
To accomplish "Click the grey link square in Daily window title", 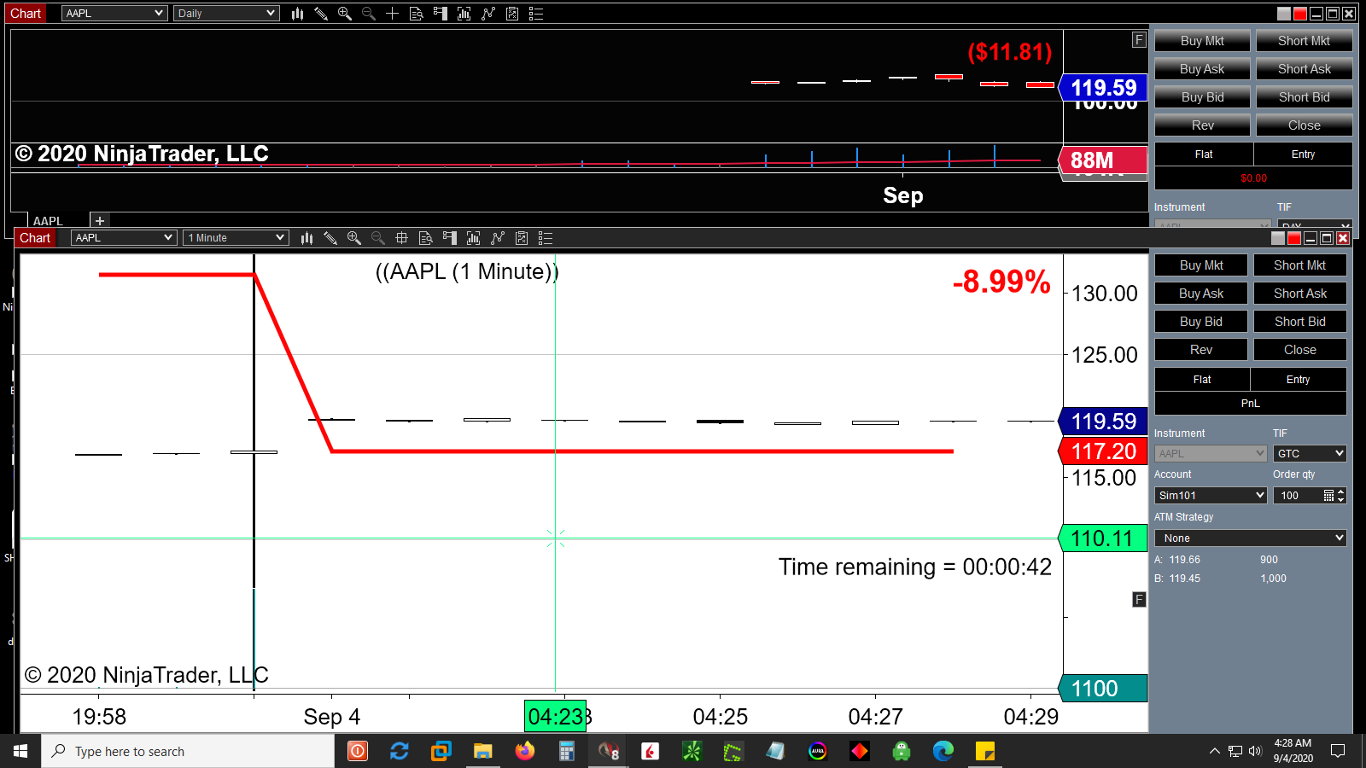I will coord(1284,14).
